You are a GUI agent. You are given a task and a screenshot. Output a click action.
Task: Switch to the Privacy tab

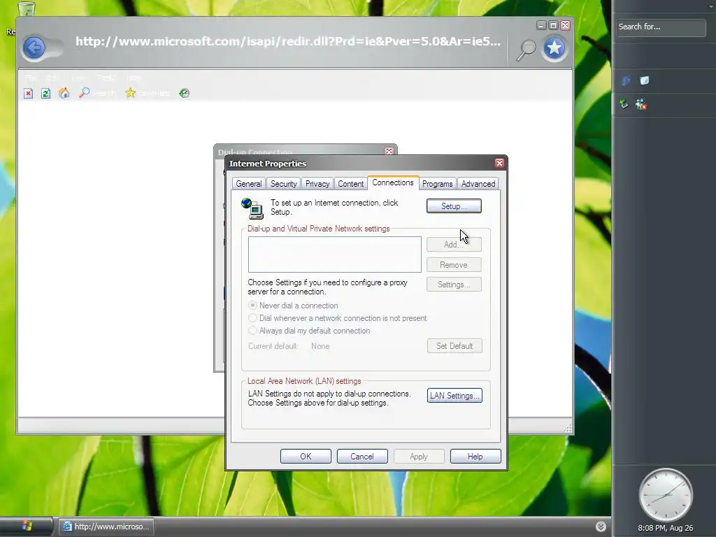317,184
